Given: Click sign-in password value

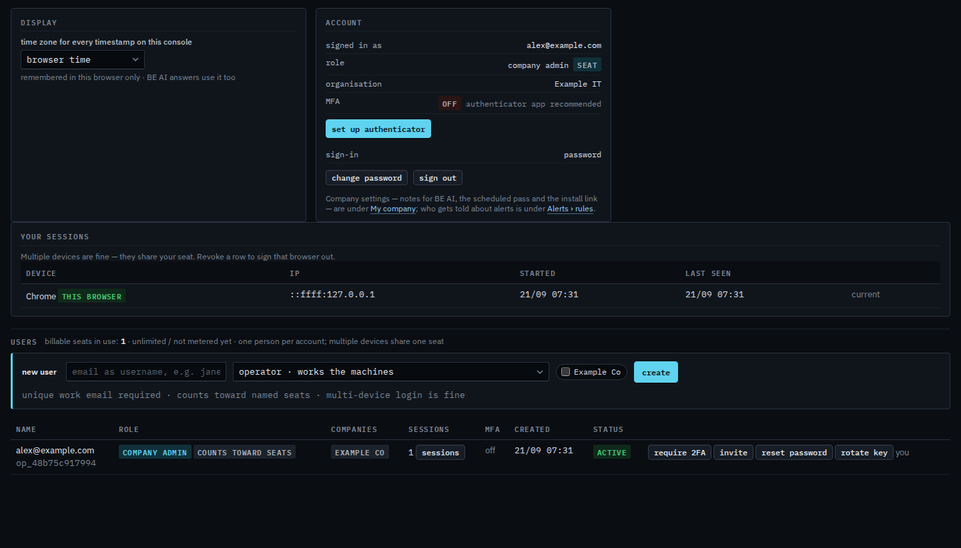Looking at the screenshot, I should [583, 155].
